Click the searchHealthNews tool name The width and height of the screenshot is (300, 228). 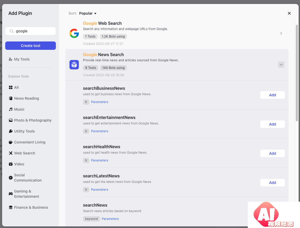click(x=102, y=147)
